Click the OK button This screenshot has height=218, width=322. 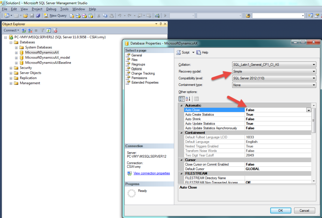(x=280, y=210)
